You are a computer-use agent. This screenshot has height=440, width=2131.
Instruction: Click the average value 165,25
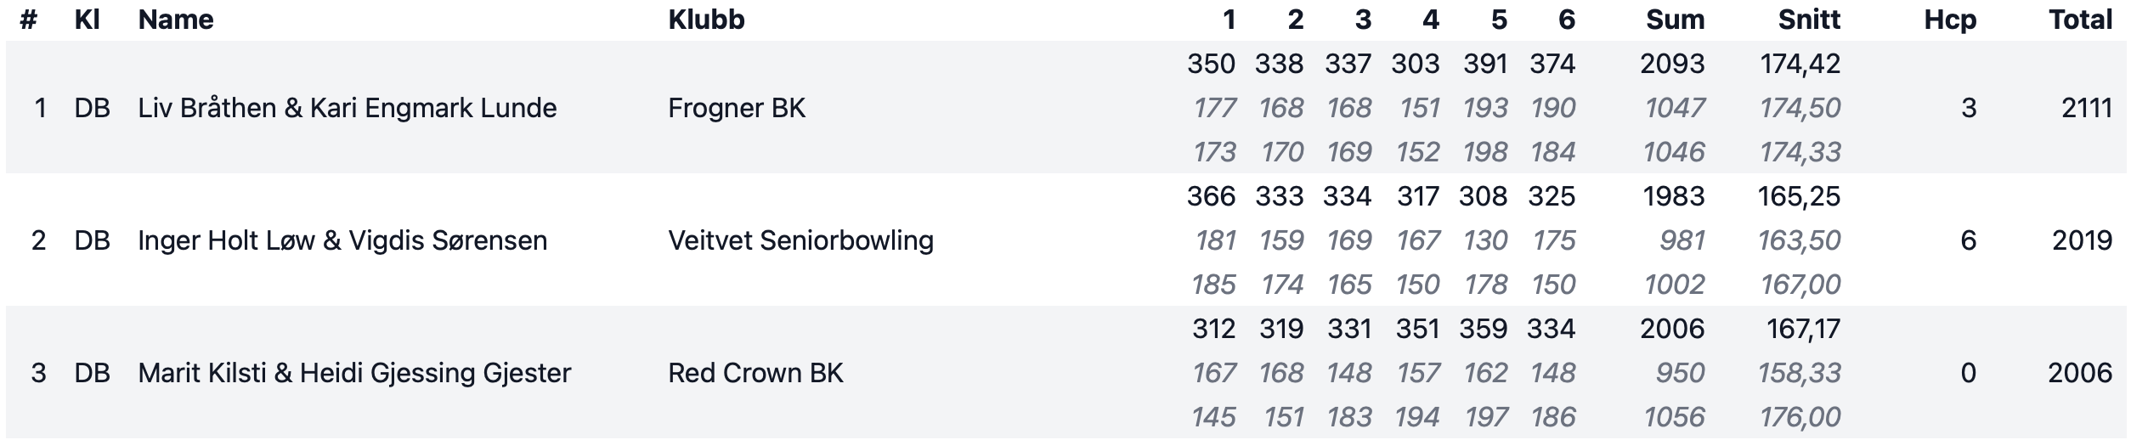(1799, 196)
